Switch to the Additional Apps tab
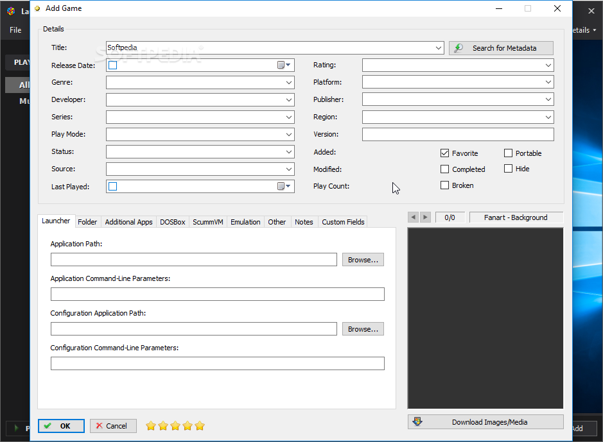Viewport: 603px width, 442px height. click(x=128, y=222)
